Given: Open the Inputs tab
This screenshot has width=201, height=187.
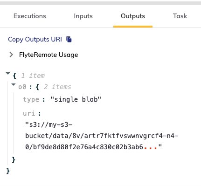Looking at the screenshot, I should click(83, 16).
